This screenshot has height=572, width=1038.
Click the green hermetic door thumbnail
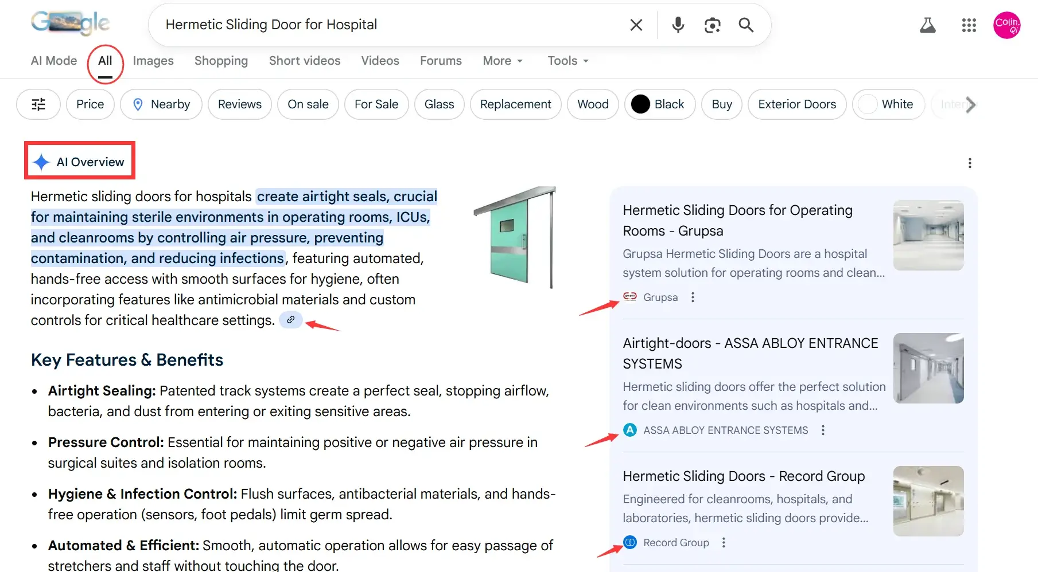[x=515, y=237]
